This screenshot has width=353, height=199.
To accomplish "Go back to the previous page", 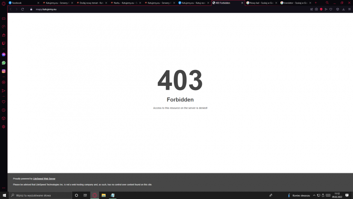I will click(x=11, y=9).
